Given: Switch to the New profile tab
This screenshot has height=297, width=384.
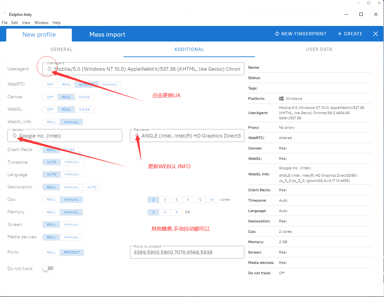Looking at the screenshot, I should [x=39, y=35].
